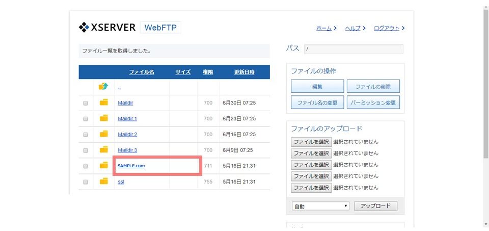Click the fourth ファイルを選択 button
Image resolution: width=489 pixels, height=231 pixels.
click(311, 176)
